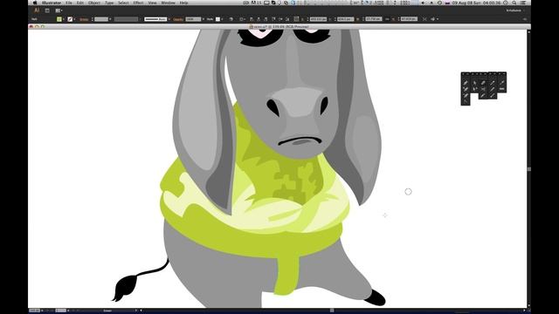Image resolution: width=559 pixels, height=314 pixels.
Task: Click the stroke weight stepper arrows
Action: pyautogui.click(x=93, y=19)
